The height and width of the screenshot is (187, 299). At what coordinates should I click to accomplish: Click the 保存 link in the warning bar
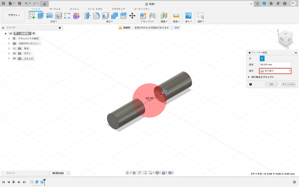[x=177, y=28]
